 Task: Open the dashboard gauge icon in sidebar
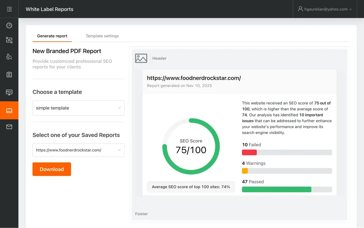pos(9,25)
